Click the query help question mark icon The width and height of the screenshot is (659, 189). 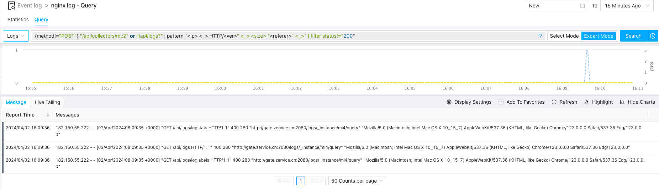coord(540,36)
